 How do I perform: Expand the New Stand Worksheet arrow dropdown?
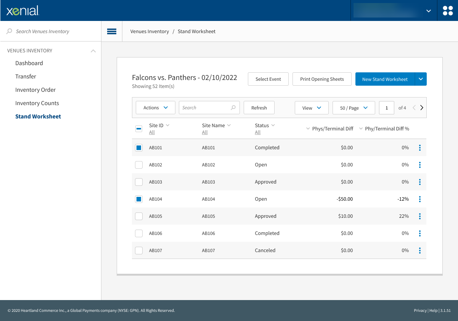(421, 79)
